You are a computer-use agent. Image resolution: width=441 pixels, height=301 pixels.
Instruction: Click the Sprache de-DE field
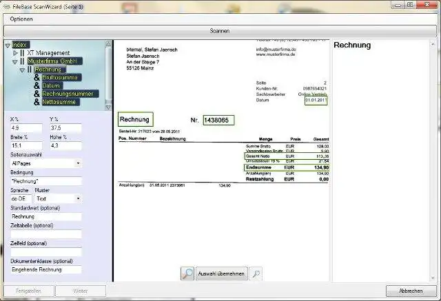coord(21,198)
